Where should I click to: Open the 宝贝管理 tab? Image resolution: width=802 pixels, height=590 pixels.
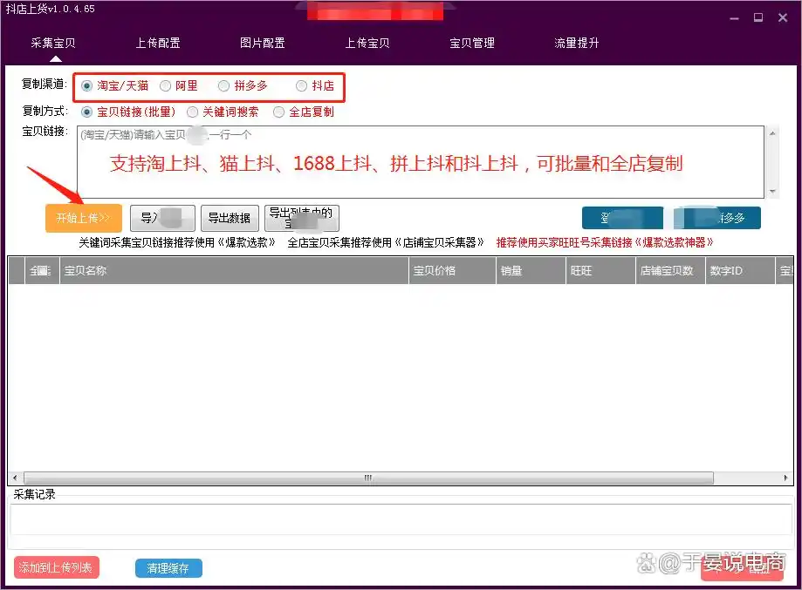471,42
